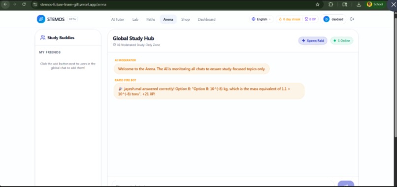Screen dimensions: 397x187
Task: Open site information icon in the address bar
Action: coord(35,4)
